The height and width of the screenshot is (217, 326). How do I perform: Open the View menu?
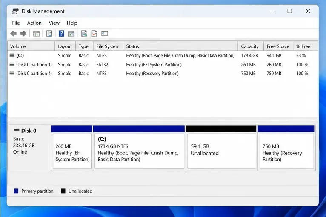coord(54,23)
